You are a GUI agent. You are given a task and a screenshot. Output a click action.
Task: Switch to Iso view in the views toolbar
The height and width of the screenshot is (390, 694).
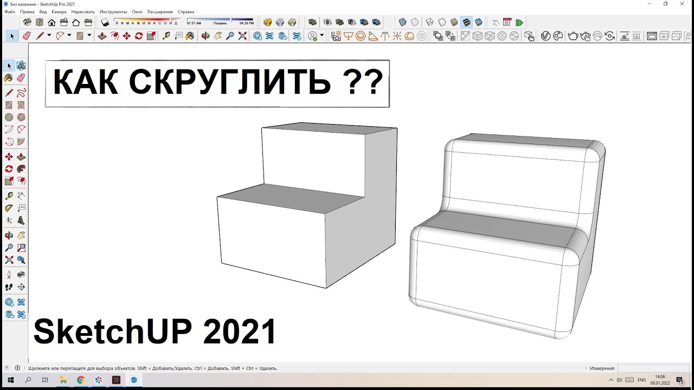[27, 22]
